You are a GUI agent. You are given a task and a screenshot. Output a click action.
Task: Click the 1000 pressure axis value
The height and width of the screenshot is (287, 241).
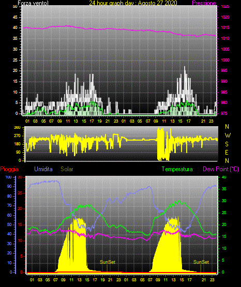pyautogui.click(x=225, y=60)
